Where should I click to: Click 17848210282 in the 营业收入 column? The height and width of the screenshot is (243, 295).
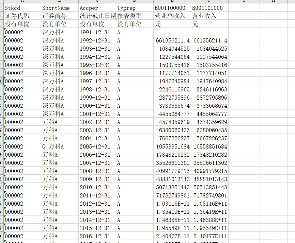coord(209,155)
